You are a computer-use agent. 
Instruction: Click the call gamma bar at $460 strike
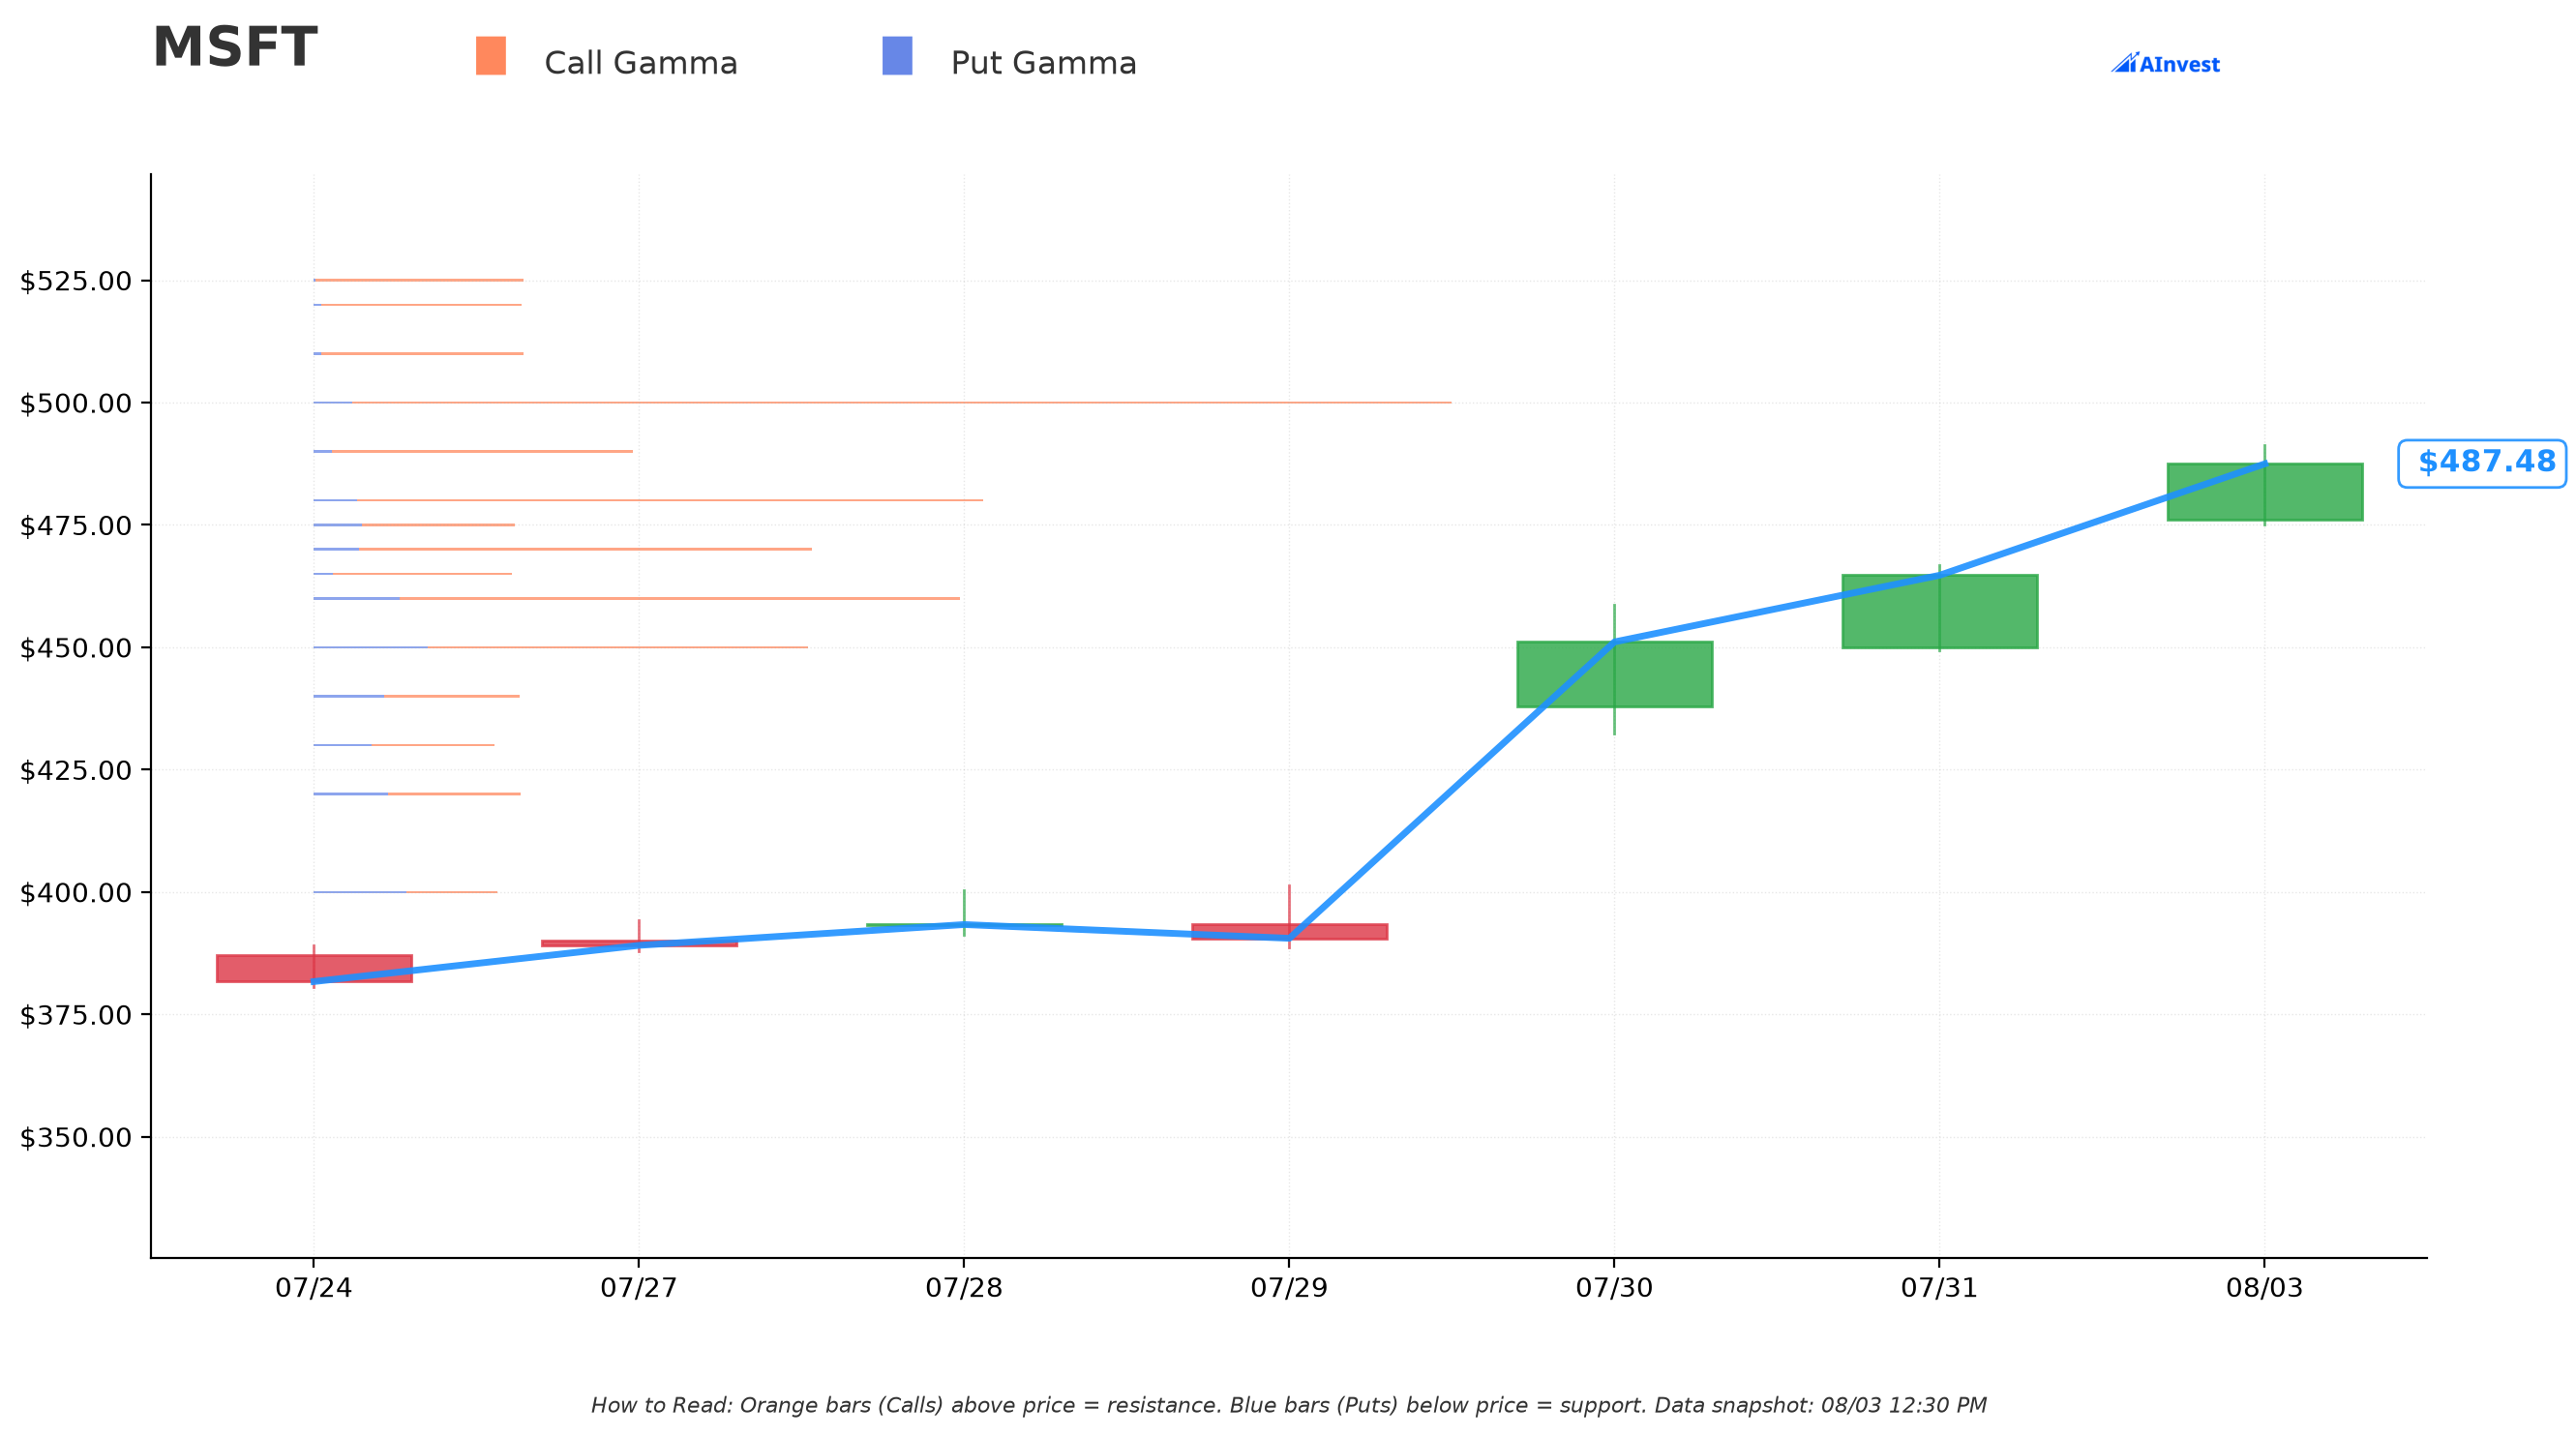[x=680, y=598]
